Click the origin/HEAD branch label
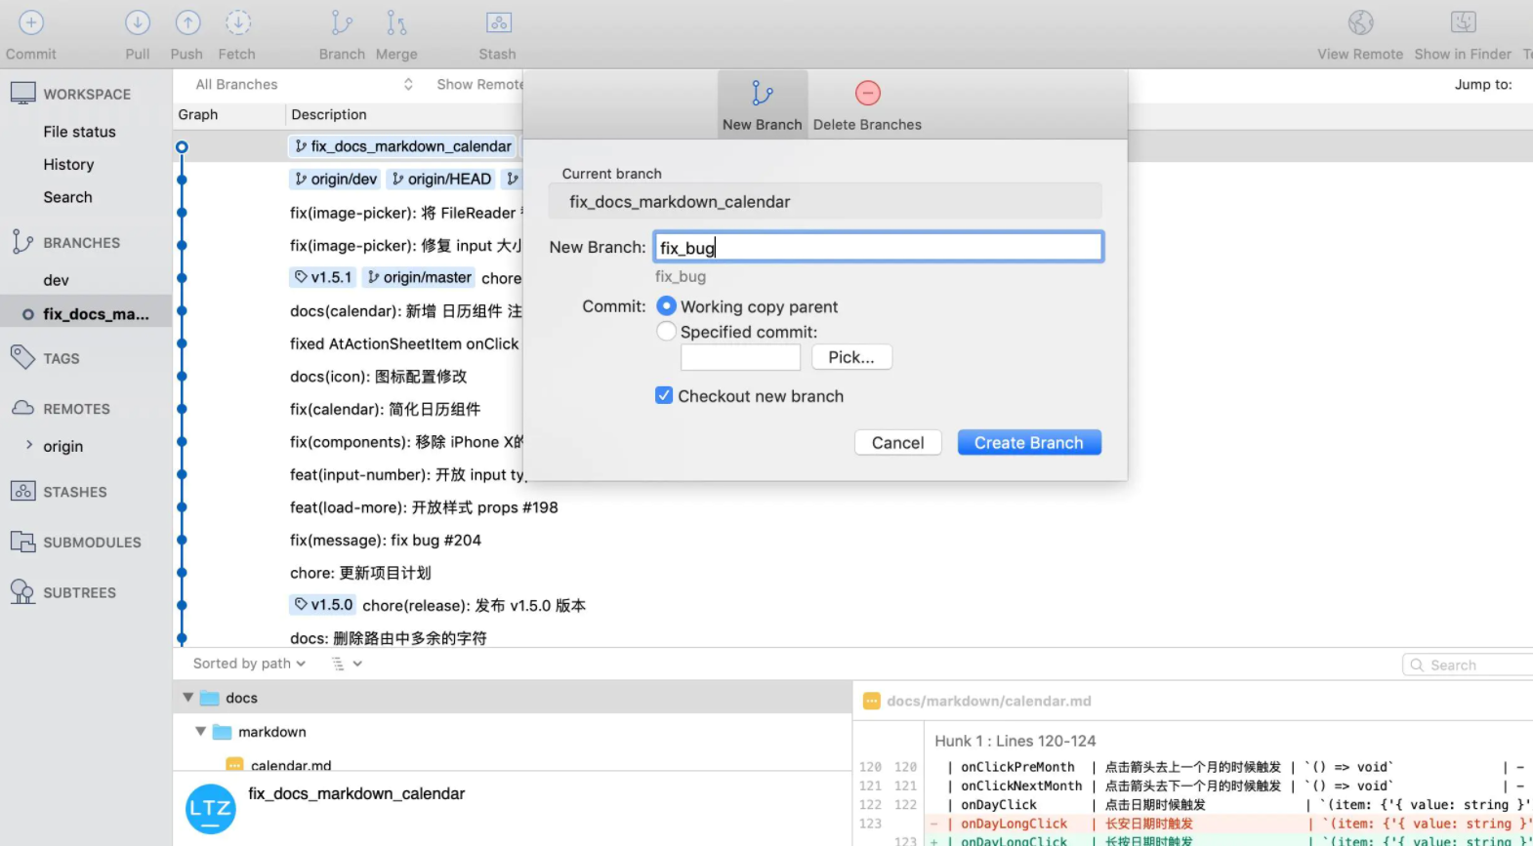The height and width of the screenshot is (846, 1533). pos(441,180)
